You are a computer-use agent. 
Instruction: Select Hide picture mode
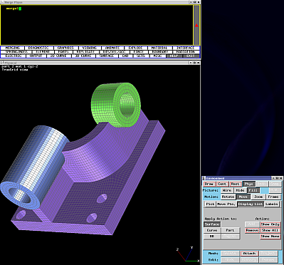[x=240, y=190]
